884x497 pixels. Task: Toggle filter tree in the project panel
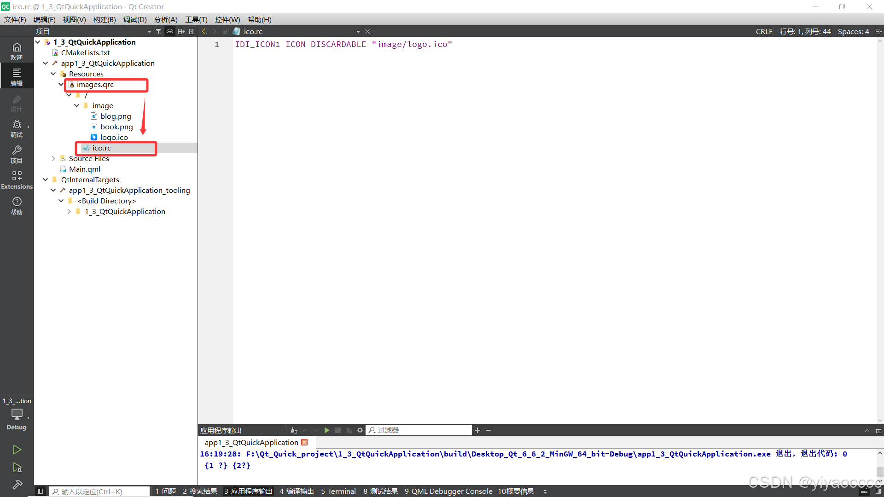[x=158, y=31]
